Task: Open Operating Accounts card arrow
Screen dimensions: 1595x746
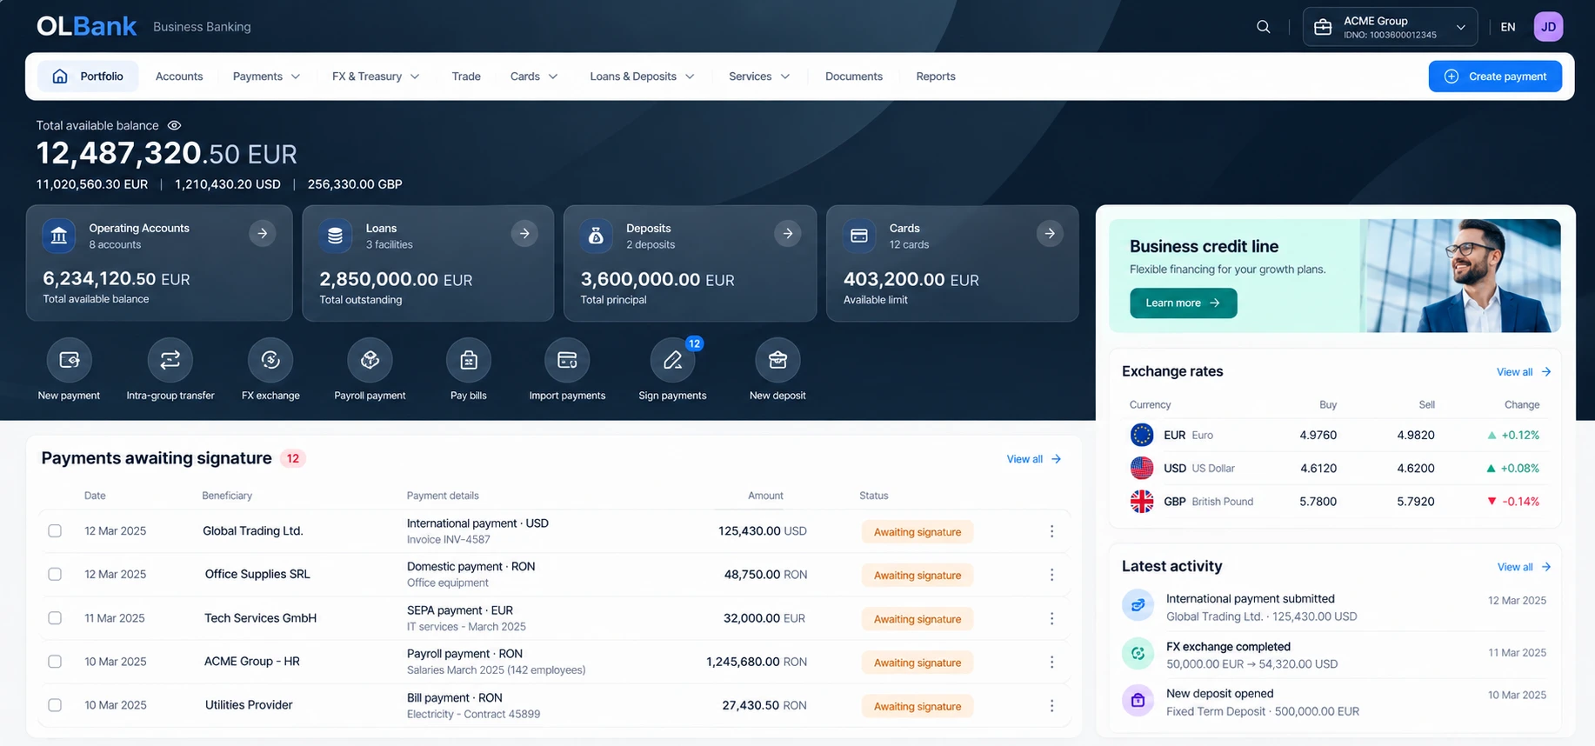Action: [262, 233]
